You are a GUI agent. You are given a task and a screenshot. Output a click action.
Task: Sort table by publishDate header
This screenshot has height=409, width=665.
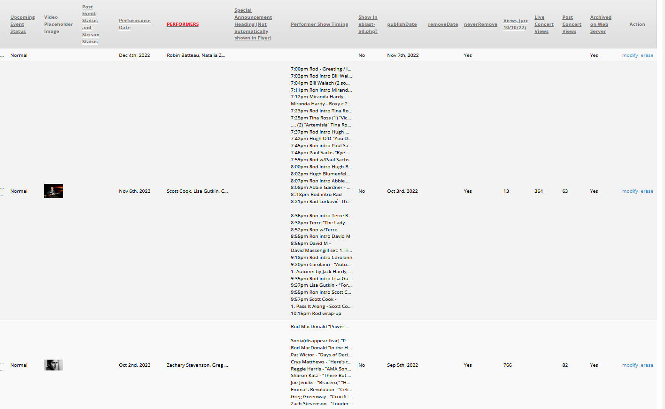point(402,24)
